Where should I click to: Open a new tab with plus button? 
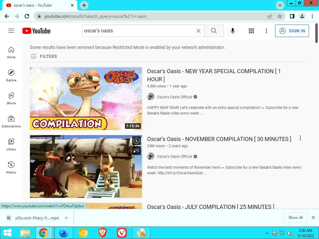pyautogui.click(x=84, y=5)
